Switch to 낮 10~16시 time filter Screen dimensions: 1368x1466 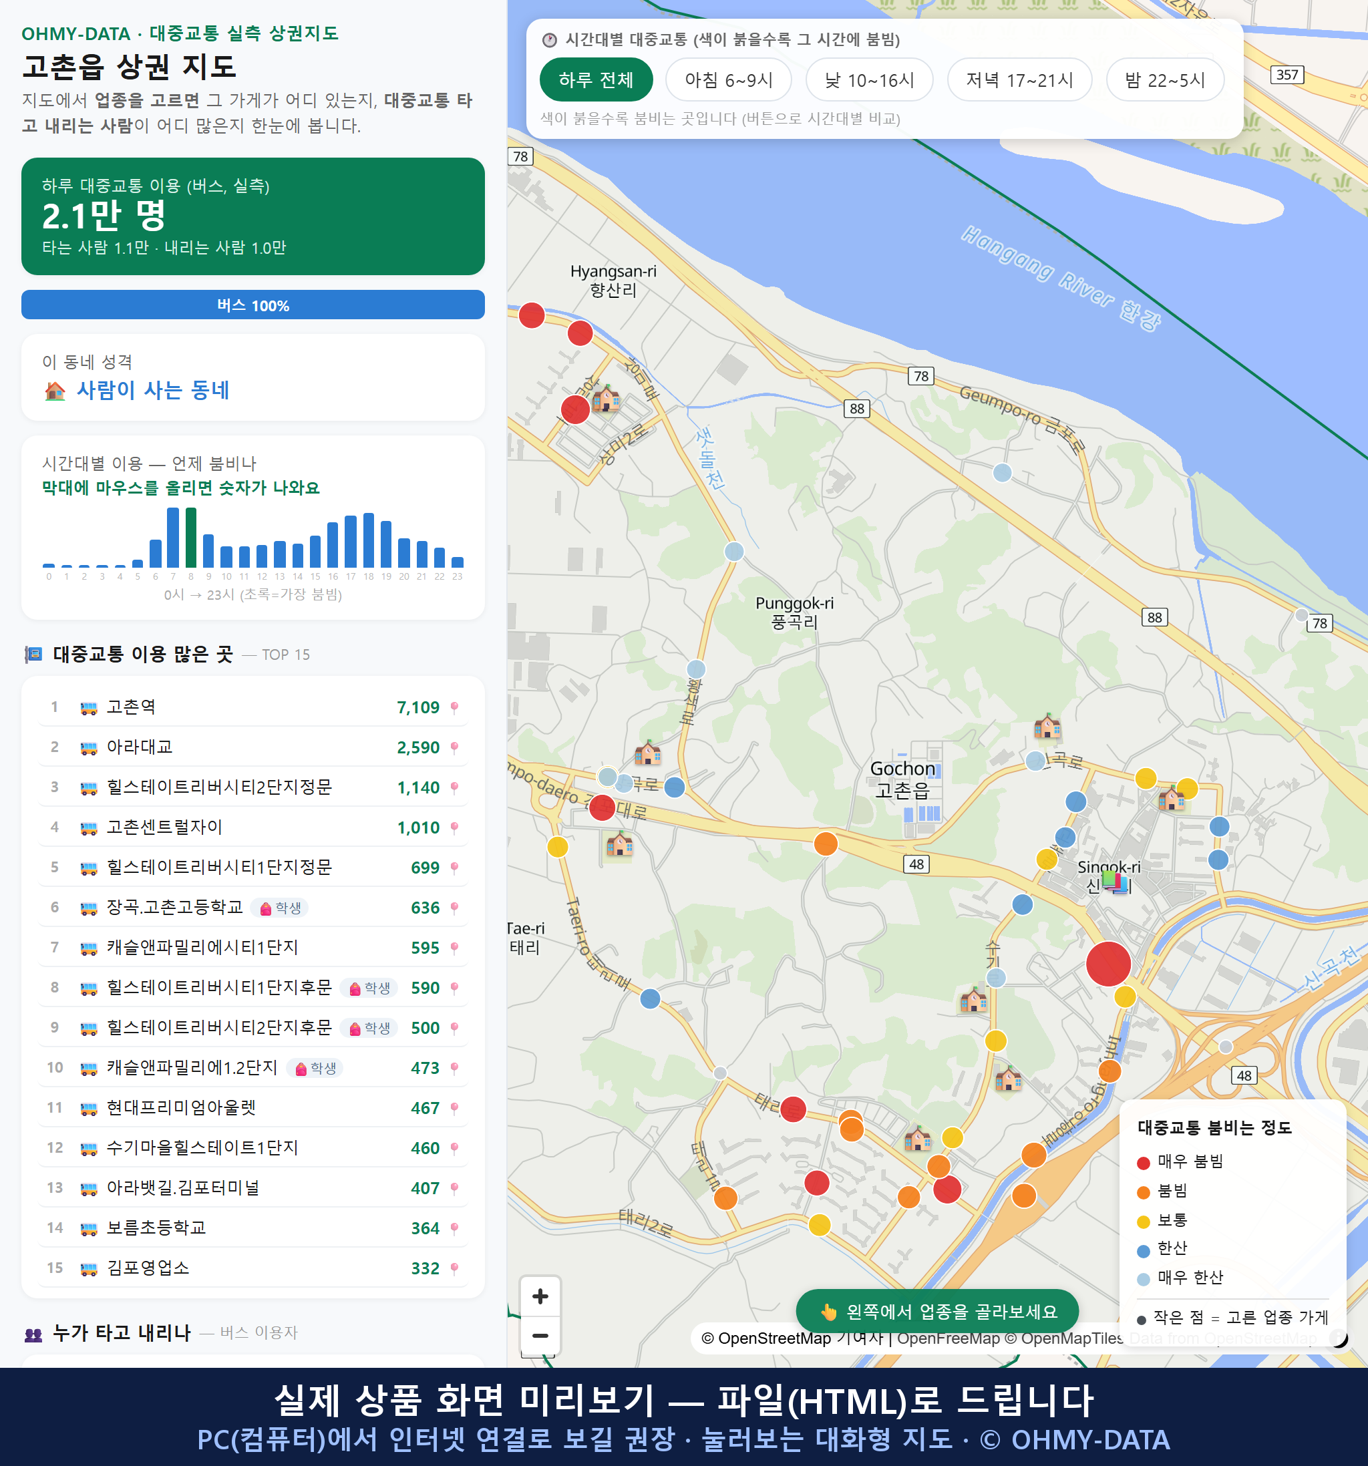pyautogui.click(x=870, y=79)
